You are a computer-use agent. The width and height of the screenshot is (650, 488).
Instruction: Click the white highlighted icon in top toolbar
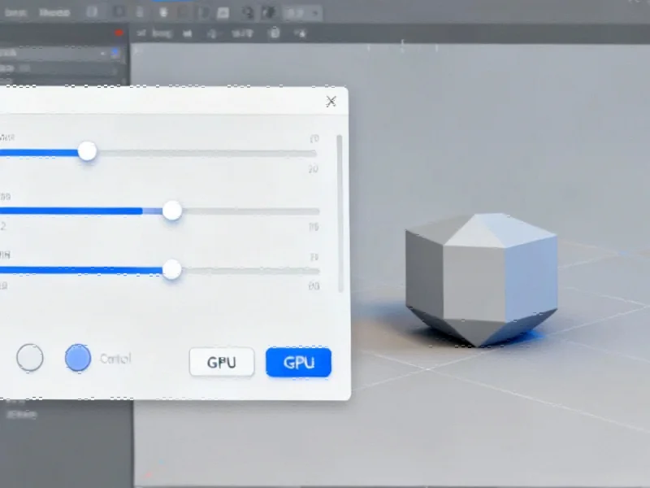(x=164, y=12)
